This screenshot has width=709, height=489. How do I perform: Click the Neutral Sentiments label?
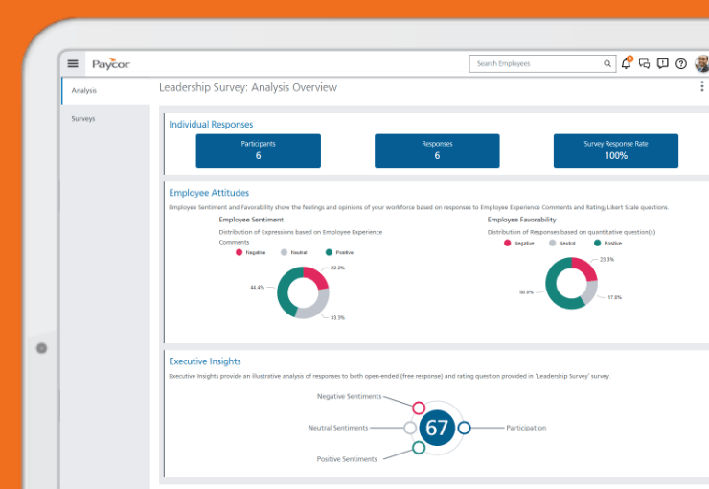338,428
